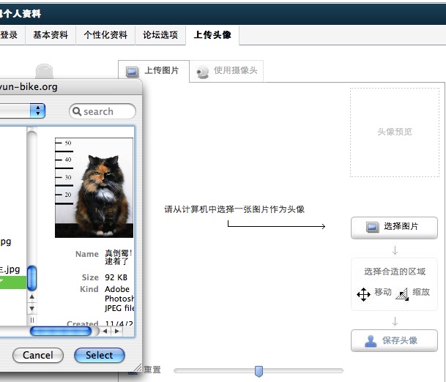Click the 移动 four-way arrow icon

click(x=363, y=294)
